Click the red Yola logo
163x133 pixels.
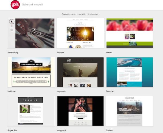(15, 5)
